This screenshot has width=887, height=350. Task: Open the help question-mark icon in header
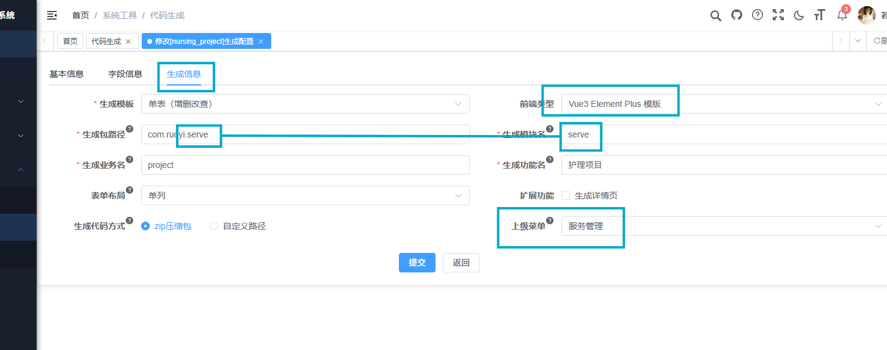click(757, 15)
